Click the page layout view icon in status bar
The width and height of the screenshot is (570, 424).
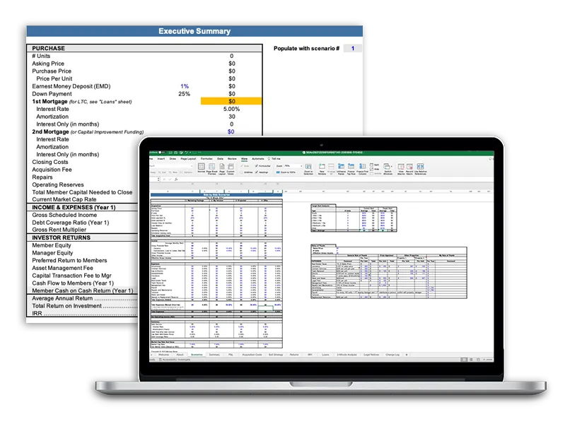tap(472, 359)
